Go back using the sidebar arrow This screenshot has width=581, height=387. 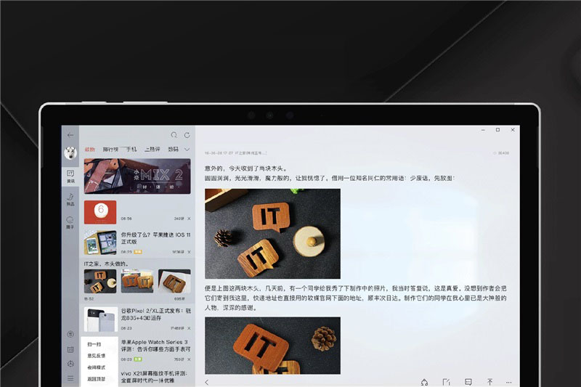pos(70,135)
